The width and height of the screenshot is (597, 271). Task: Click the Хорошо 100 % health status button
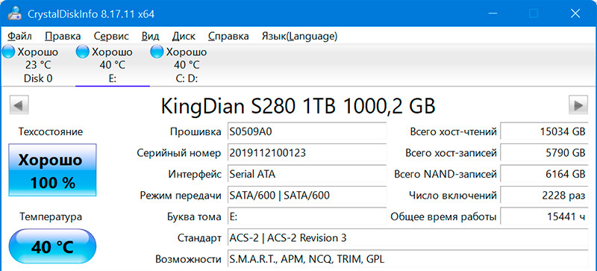[x=52, y=170]
